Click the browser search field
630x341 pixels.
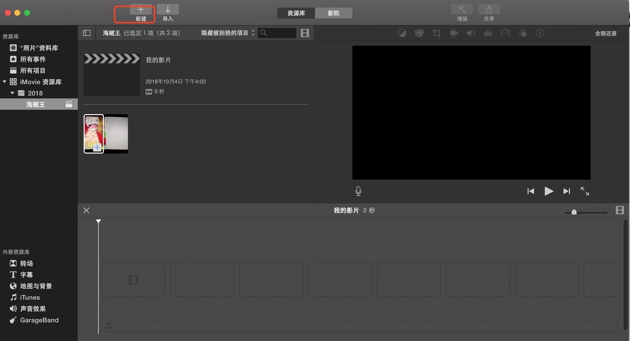point(278,33)
